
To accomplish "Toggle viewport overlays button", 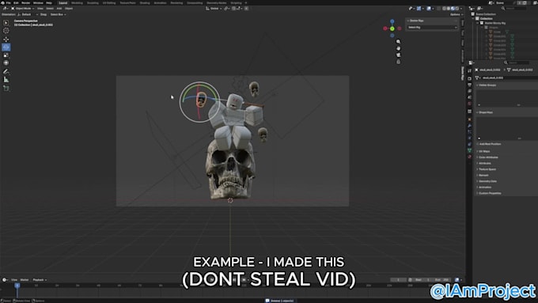I will click(x=429, y=8).
